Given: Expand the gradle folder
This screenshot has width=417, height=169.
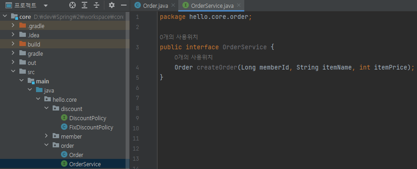Looking at the screenshot, I should click(x=13, y=53).
